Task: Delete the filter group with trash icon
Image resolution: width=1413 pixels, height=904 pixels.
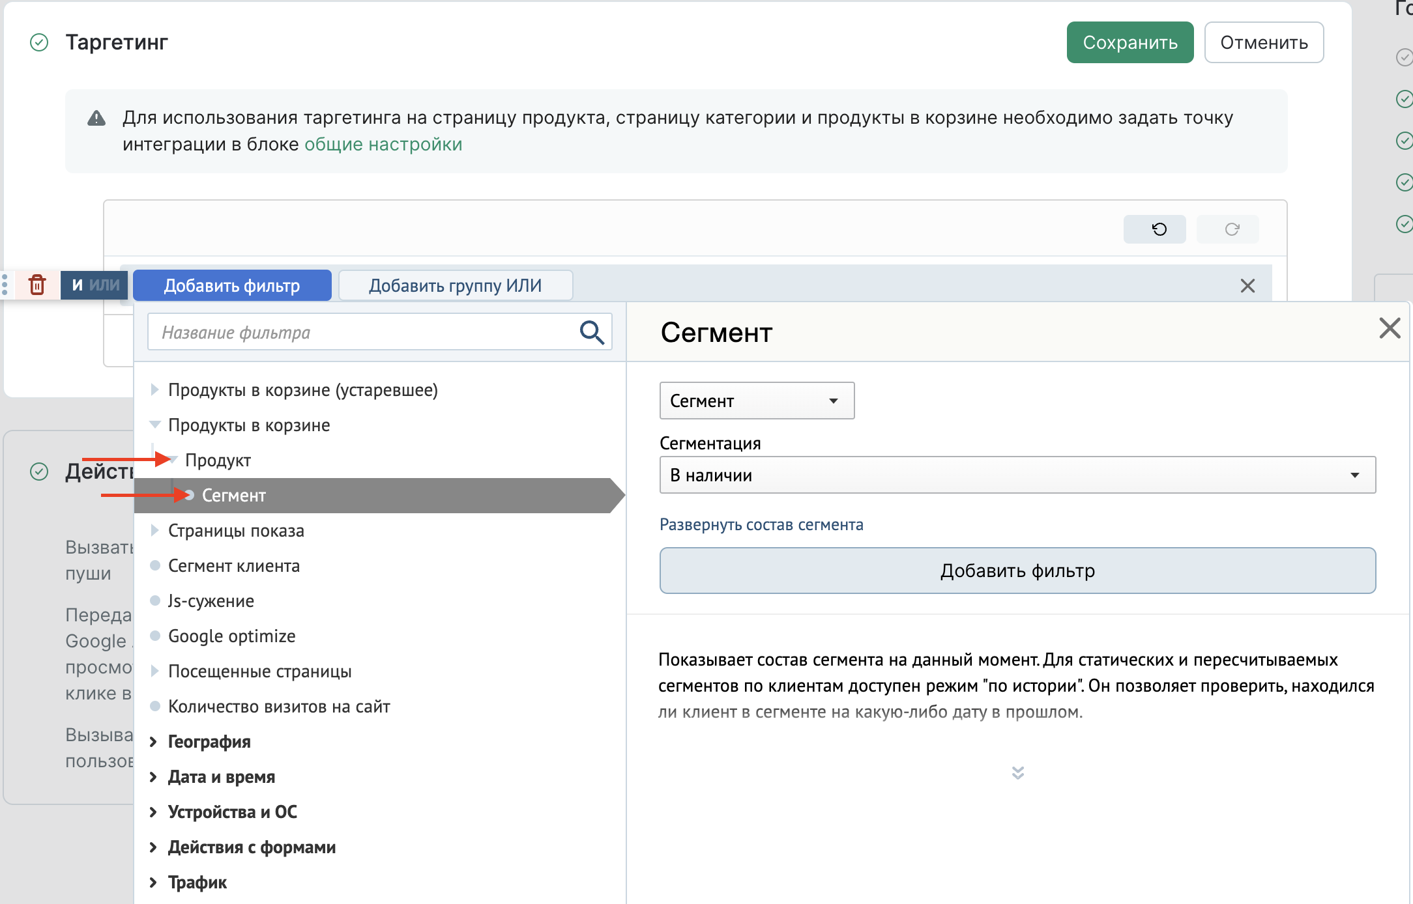Action: [x=37, y=285]
